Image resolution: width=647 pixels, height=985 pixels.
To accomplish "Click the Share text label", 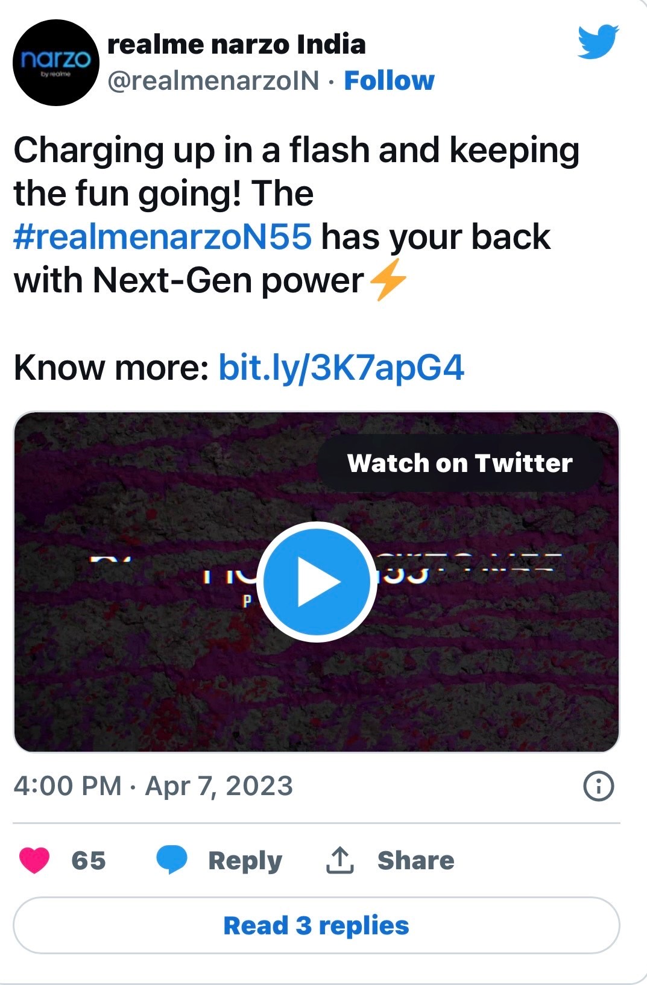I will tap(415, 860).
